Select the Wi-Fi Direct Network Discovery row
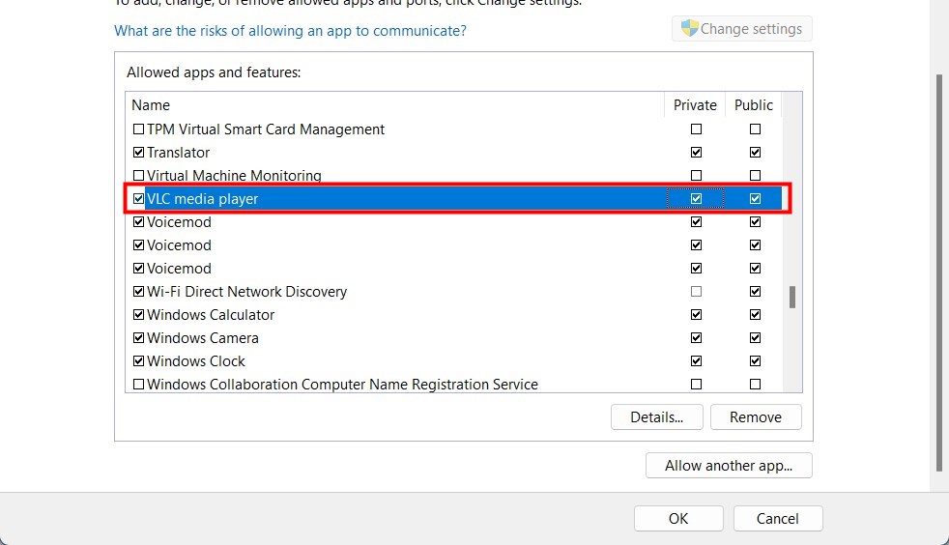The height and width of the screenshot is (545, 949). tap(454, 291)
